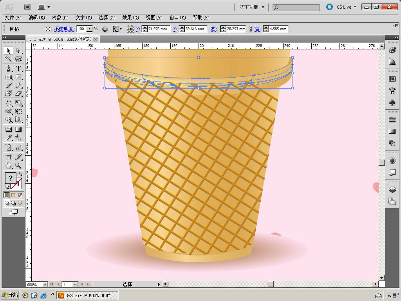Swap fill and stroke colors

pos(20,174)
